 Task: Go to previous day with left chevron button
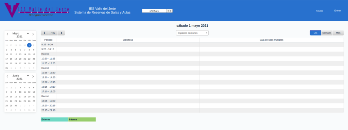click(45, 33)
